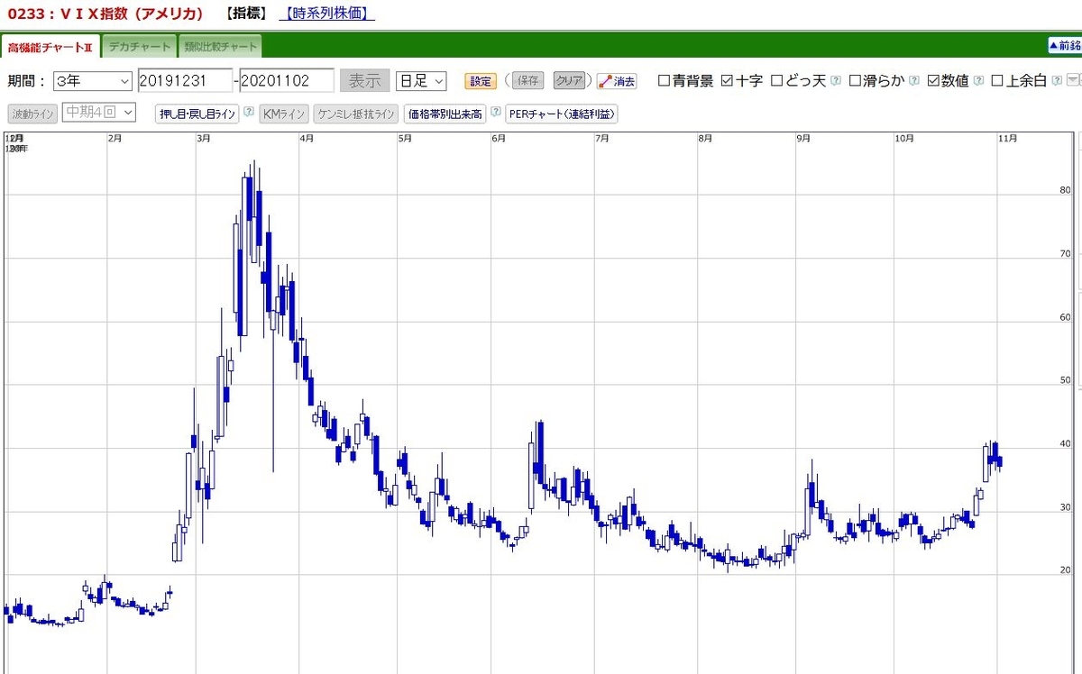Click the ケンミレ抵抗ライン button
Screen dimensions: 1082x674
(x=356, y=114)
